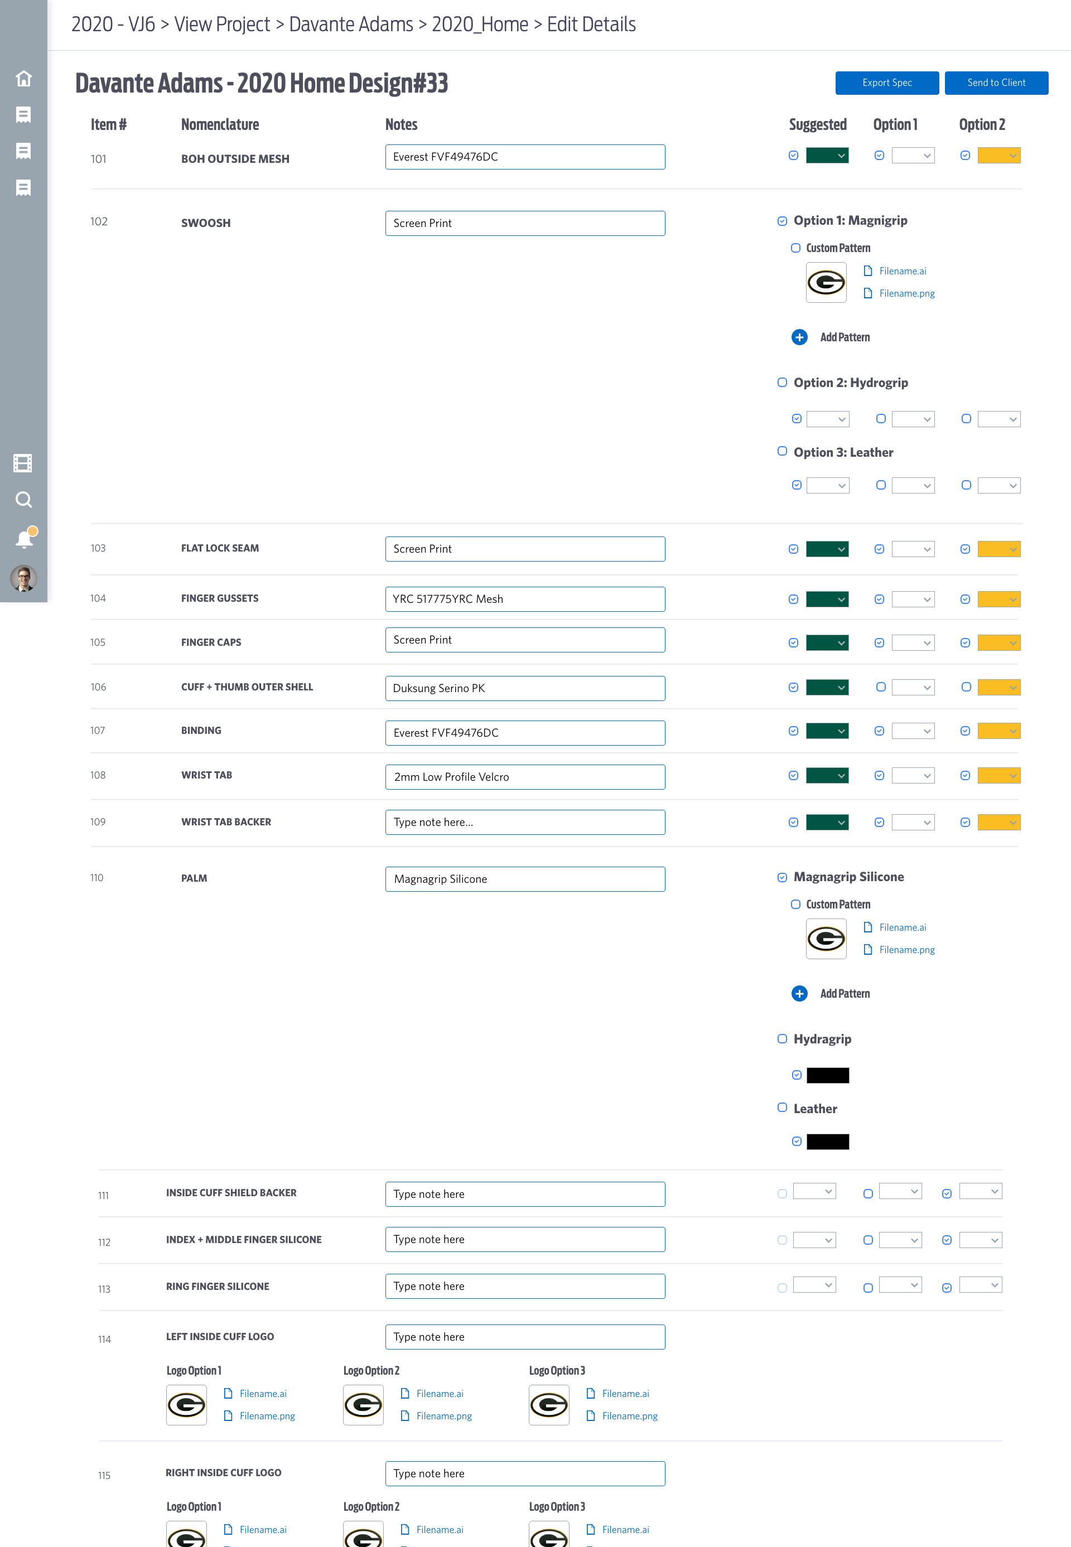Click the yellow Option 2 color swatch for BINDING
This screenshot has width=1071, height=1547.
click(x=998, y=731)
